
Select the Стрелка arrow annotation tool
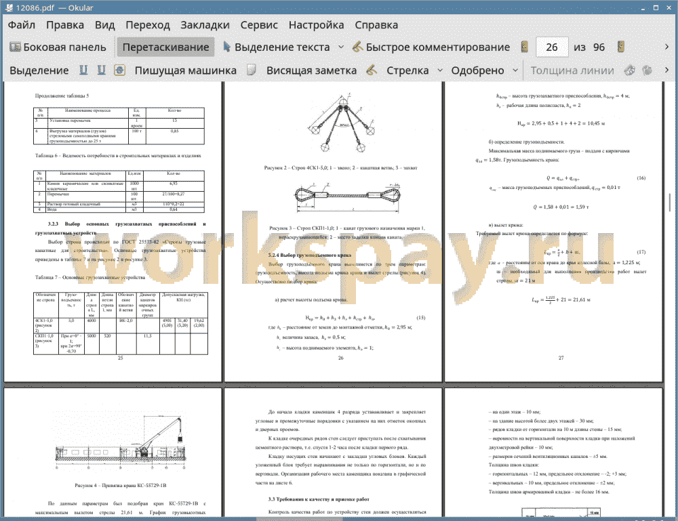tap(407, 70)
